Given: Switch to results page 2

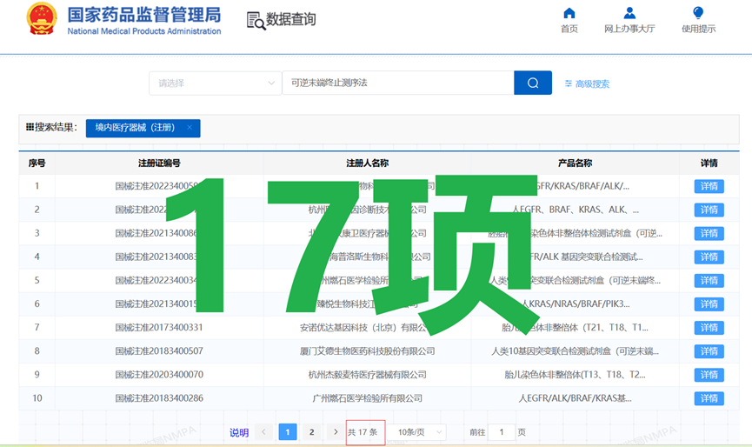Looking at the screenshot, I should click(311, 432).
